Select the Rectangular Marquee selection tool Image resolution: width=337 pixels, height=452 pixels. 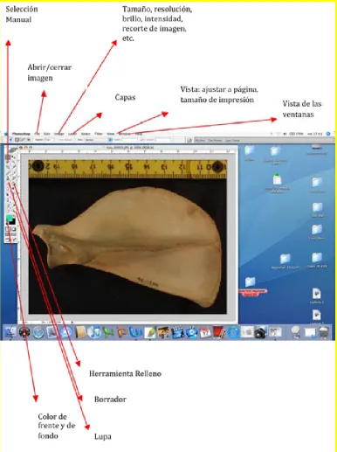point(8,157)
